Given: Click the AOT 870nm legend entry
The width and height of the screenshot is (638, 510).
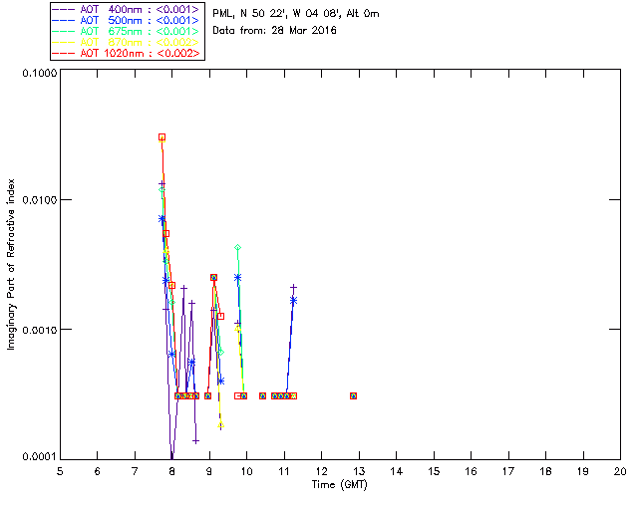Looking at the screenshot, I should 127,42.
